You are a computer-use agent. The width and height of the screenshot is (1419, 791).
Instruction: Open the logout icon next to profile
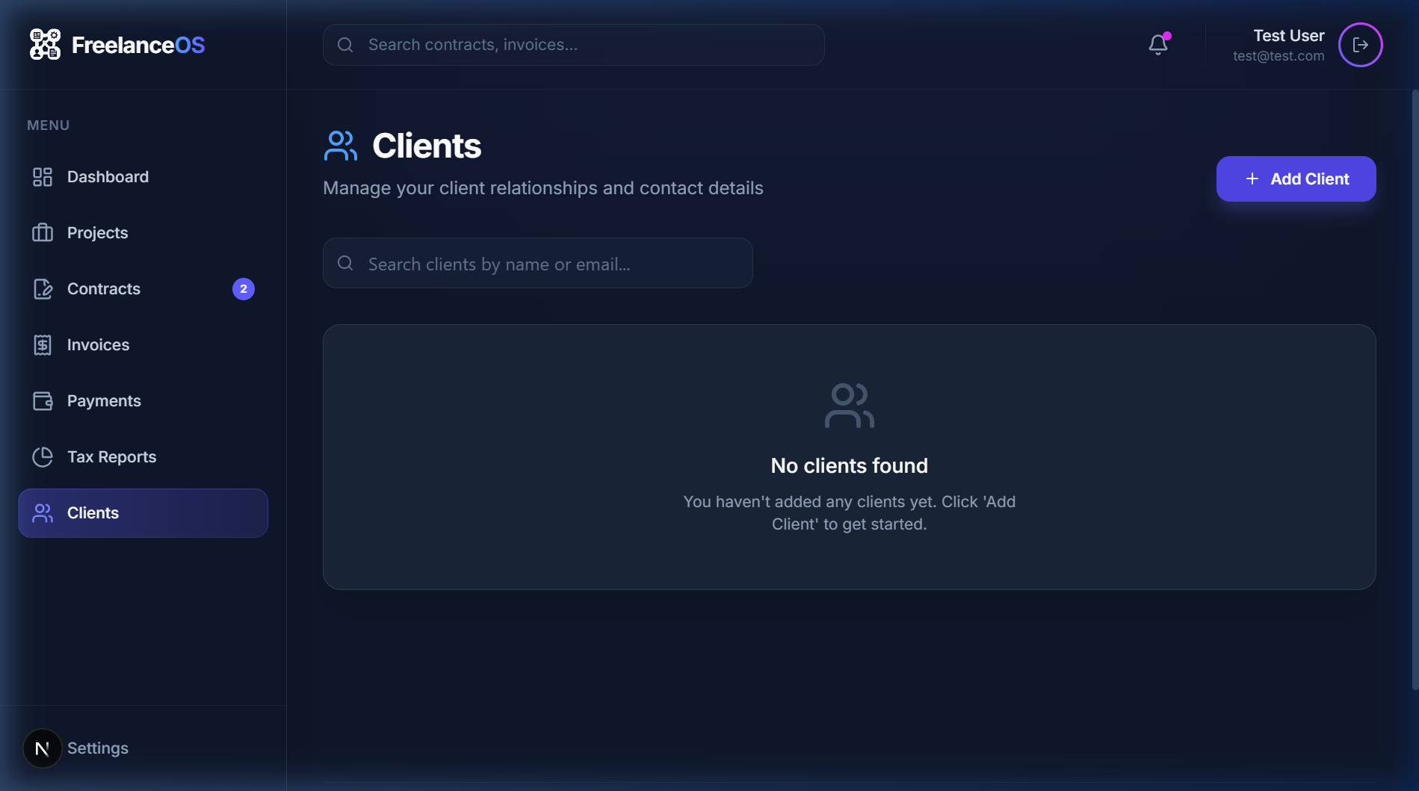point(1361,45)
